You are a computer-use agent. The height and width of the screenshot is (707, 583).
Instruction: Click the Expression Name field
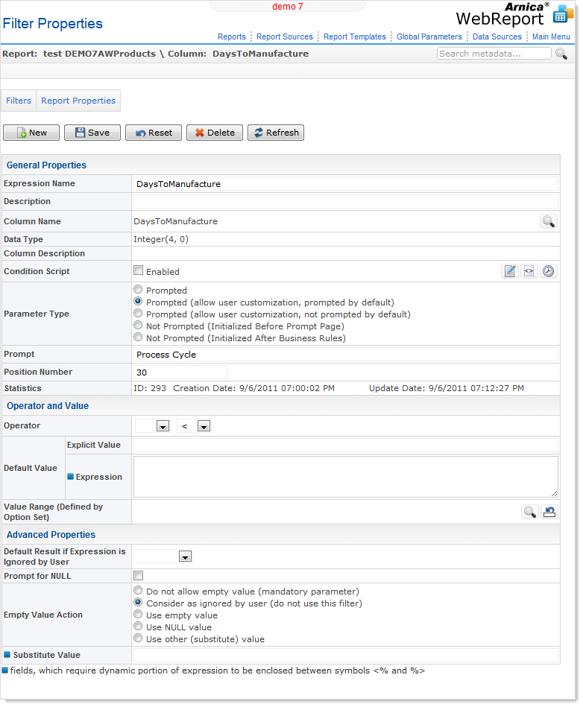click(x=346, y=184)
